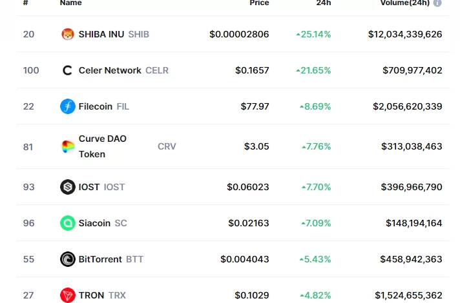Sort by 24h change column header
This screenshot has height=303, width=460.
(x=323, y=3)
